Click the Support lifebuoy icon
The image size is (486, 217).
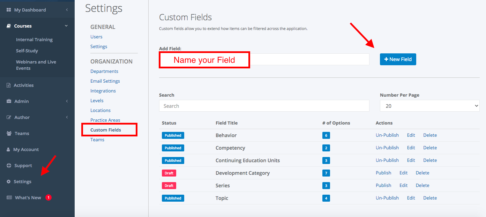(9, 165)
